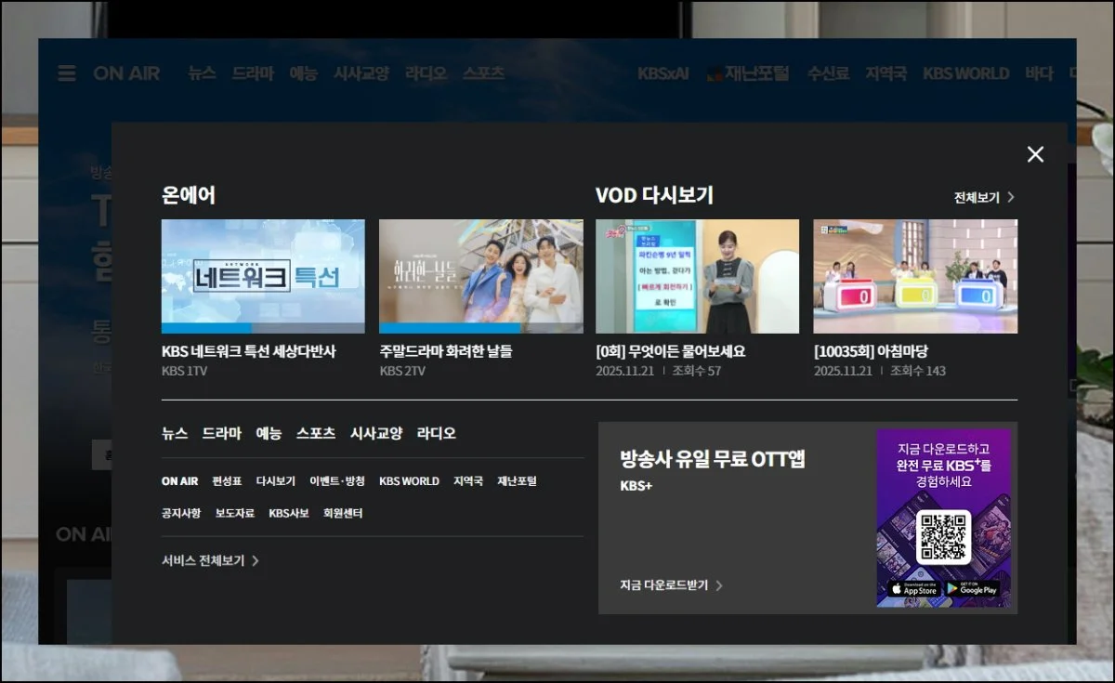Click the 재난포털 header icon link
Screen dimensions: 1115x683
tap(748, 73)
